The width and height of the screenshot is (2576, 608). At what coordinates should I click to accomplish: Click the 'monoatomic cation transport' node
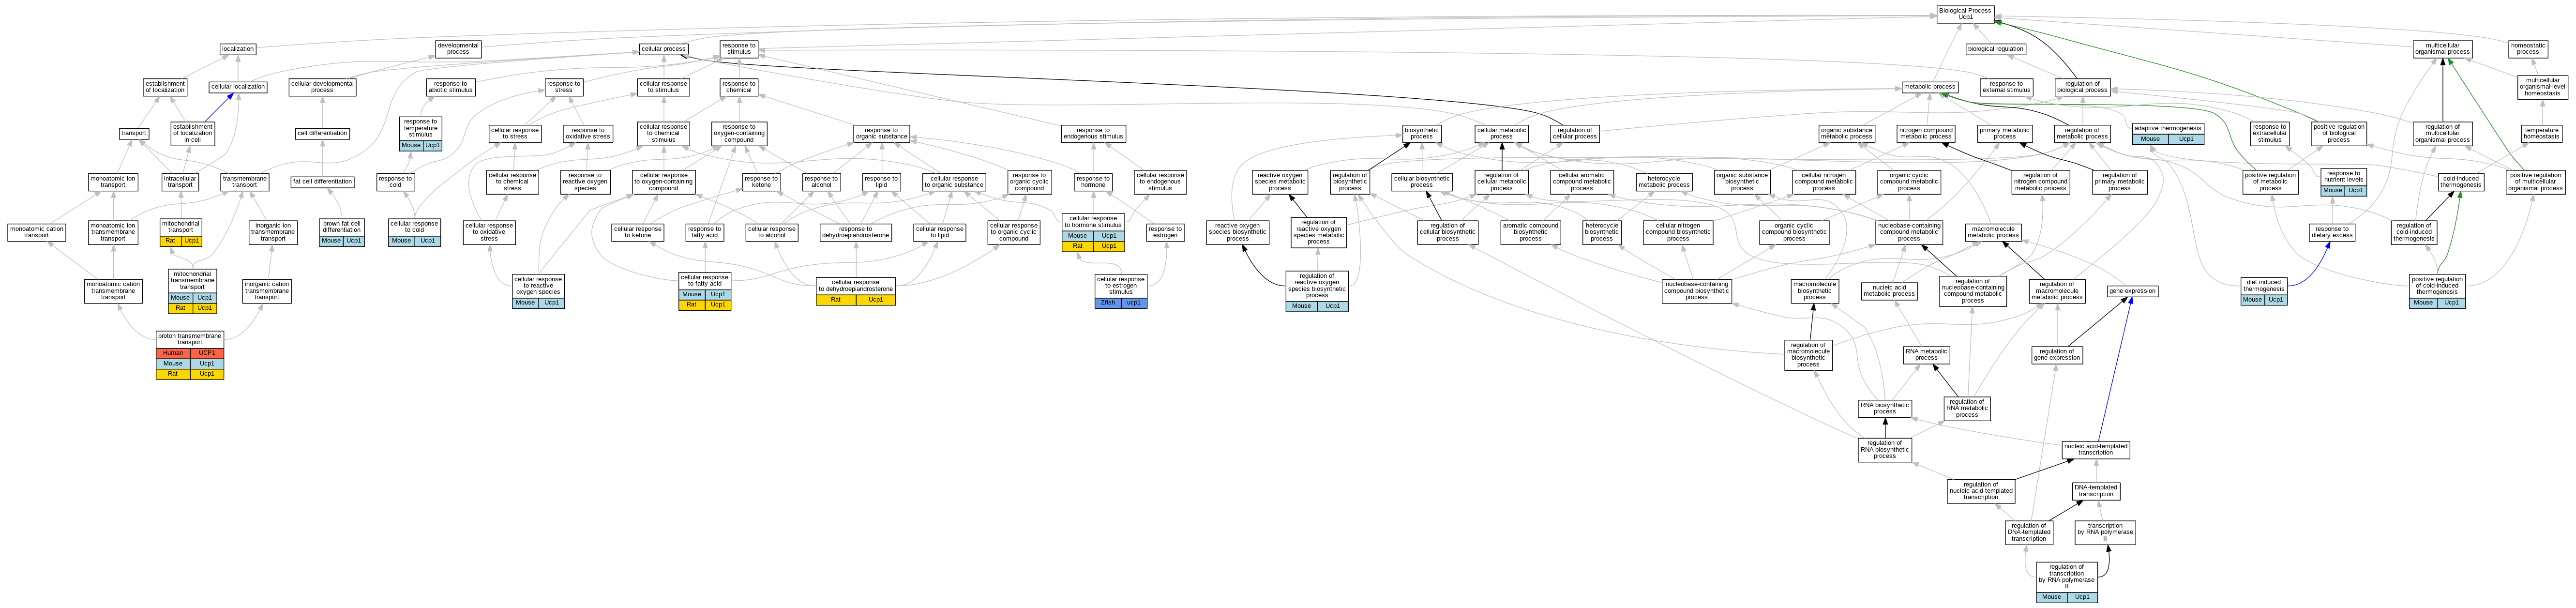pyautogui.click(x=37, y=232)
